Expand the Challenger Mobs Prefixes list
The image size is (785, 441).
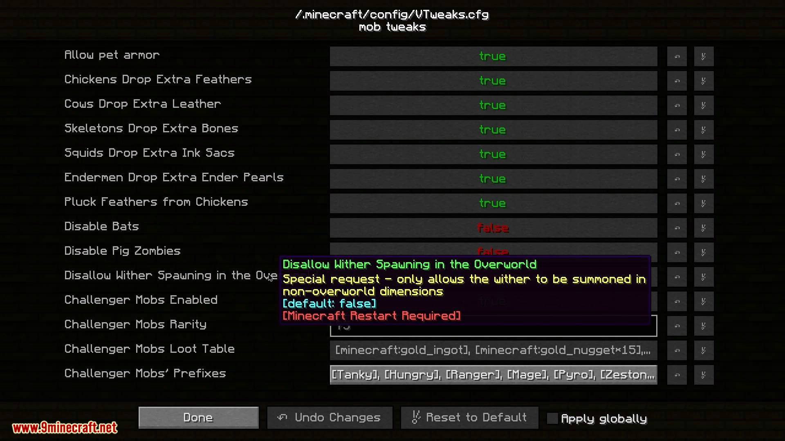pyautogui.click(x=492, y=375)
